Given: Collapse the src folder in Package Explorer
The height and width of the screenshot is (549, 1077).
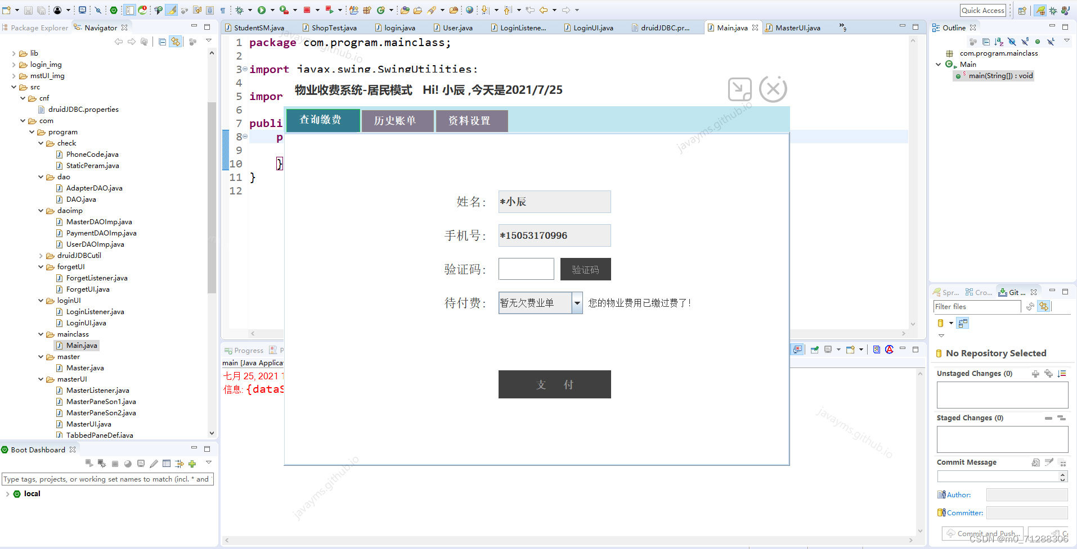Looking at the screenshot, I should point(14,87).
